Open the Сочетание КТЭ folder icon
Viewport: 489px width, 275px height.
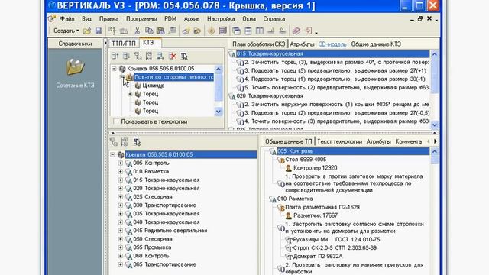pyautogui.click(x=75, y=67)
